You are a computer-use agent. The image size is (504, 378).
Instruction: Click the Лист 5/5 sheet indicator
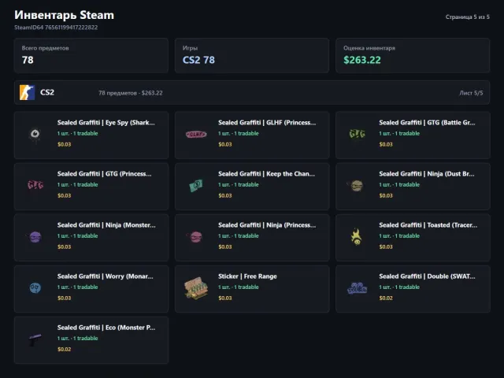(x=471, y=93)
